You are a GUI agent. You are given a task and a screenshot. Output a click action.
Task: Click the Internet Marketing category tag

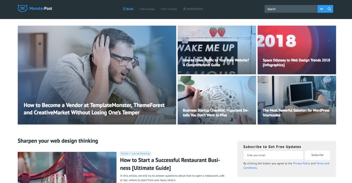pyautogui.click(x=140, y=153)
